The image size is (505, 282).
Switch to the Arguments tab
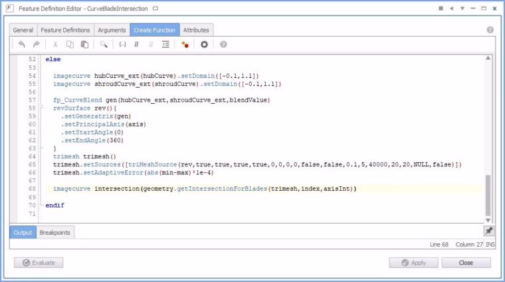[x=112, y=30]
